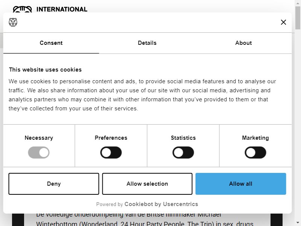
Task: Click the Marketing label text
Action: 255,138
